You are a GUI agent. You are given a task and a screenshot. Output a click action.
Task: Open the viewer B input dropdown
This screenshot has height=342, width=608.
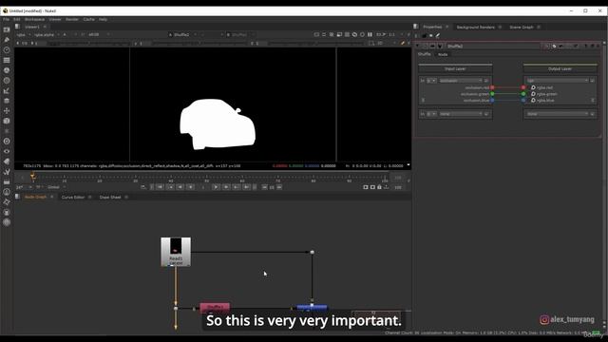click(x=240, y=34)
